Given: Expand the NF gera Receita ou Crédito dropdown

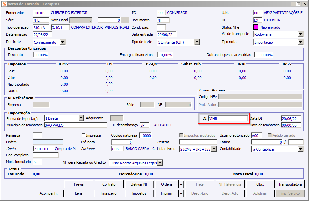Looking at the screenshot, I should (160, 163).
